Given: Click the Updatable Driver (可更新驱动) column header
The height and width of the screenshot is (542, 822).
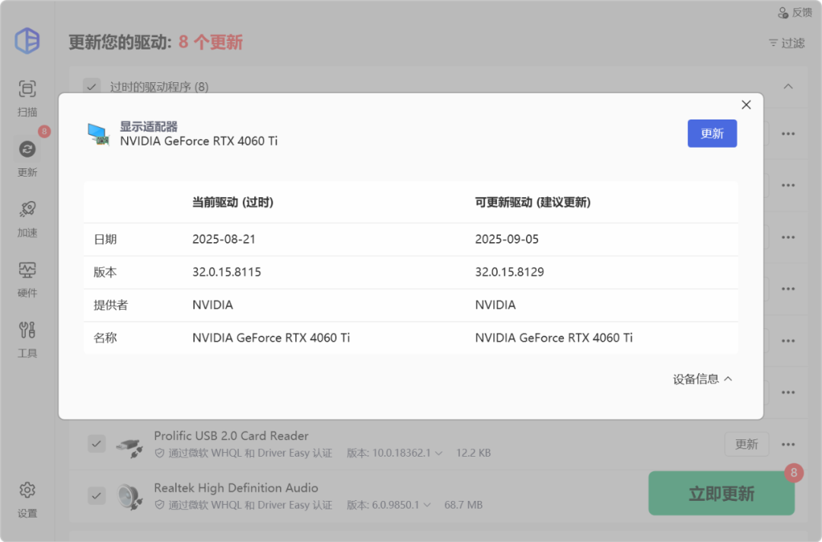Looking at the screenshot, I should click(533, 202).
